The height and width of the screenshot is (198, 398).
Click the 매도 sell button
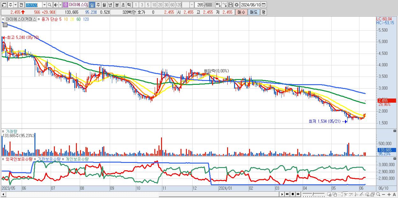pyautogui.click(x=254, y=12)
